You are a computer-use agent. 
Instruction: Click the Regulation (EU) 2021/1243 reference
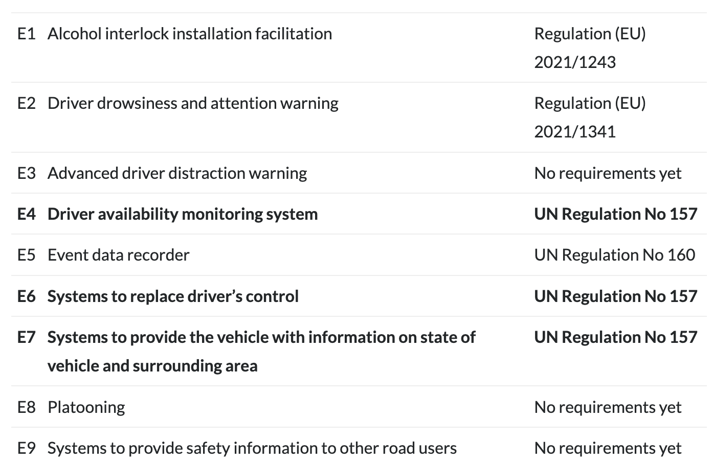pyautogui.click(x=590, y=48)
